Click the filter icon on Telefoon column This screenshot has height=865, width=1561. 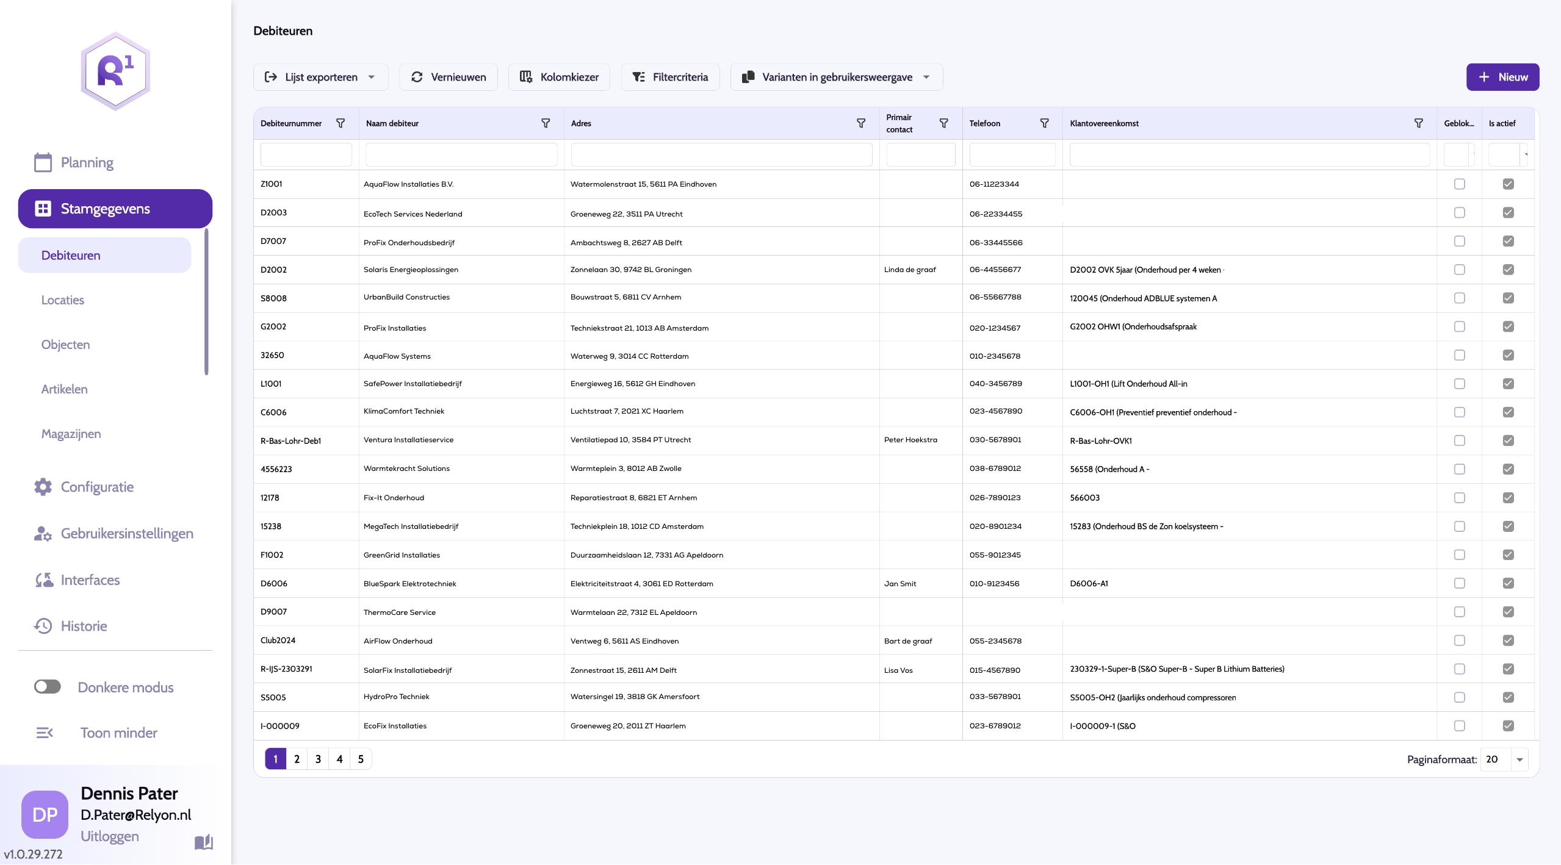tap(1044, 123)
